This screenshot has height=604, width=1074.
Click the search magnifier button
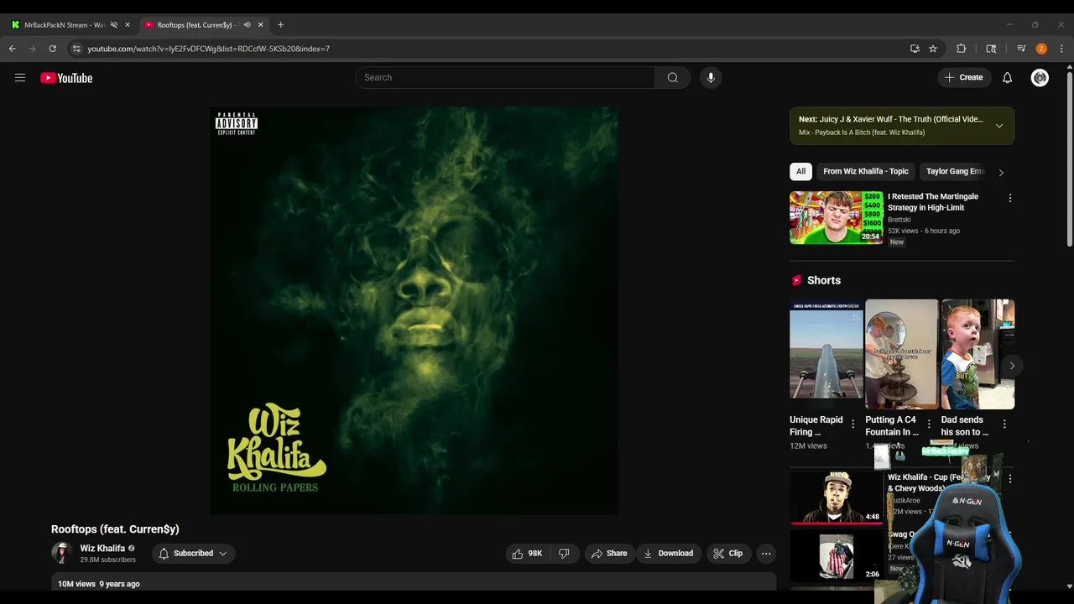click(x=672, y=77)
